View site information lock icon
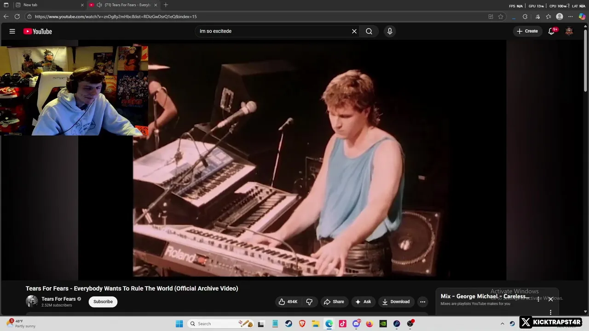589x331 pixels. point(29,17)
